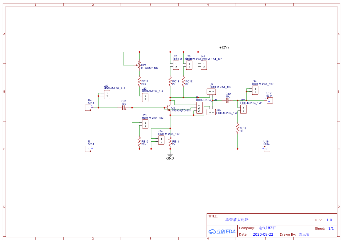The width and height of the screenshot is (343, 243).
Task: Select the RE11 2k resistor symbol
Action: click(x=170, y=142)
